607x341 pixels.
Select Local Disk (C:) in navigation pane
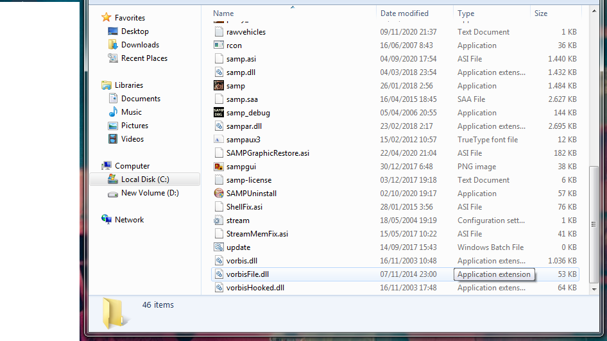pos(145,179)
